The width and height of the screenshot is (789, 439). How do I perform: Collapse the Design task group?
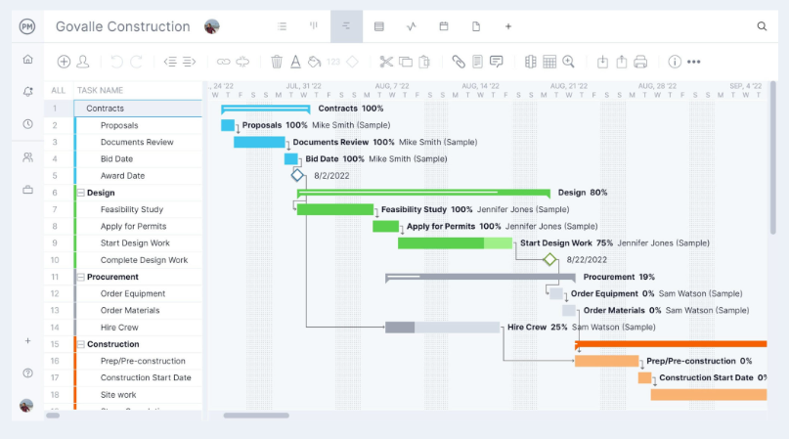pyautogui.click(x=81, y=193)
